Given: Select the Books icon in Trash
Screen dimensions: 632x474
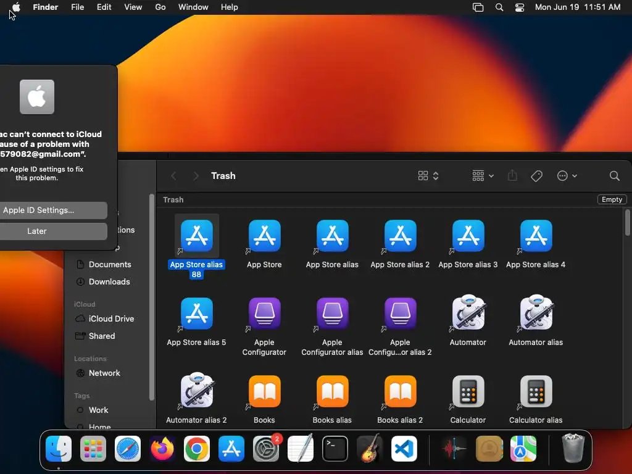Looking at the screenshot, I should tap(264, 391).
